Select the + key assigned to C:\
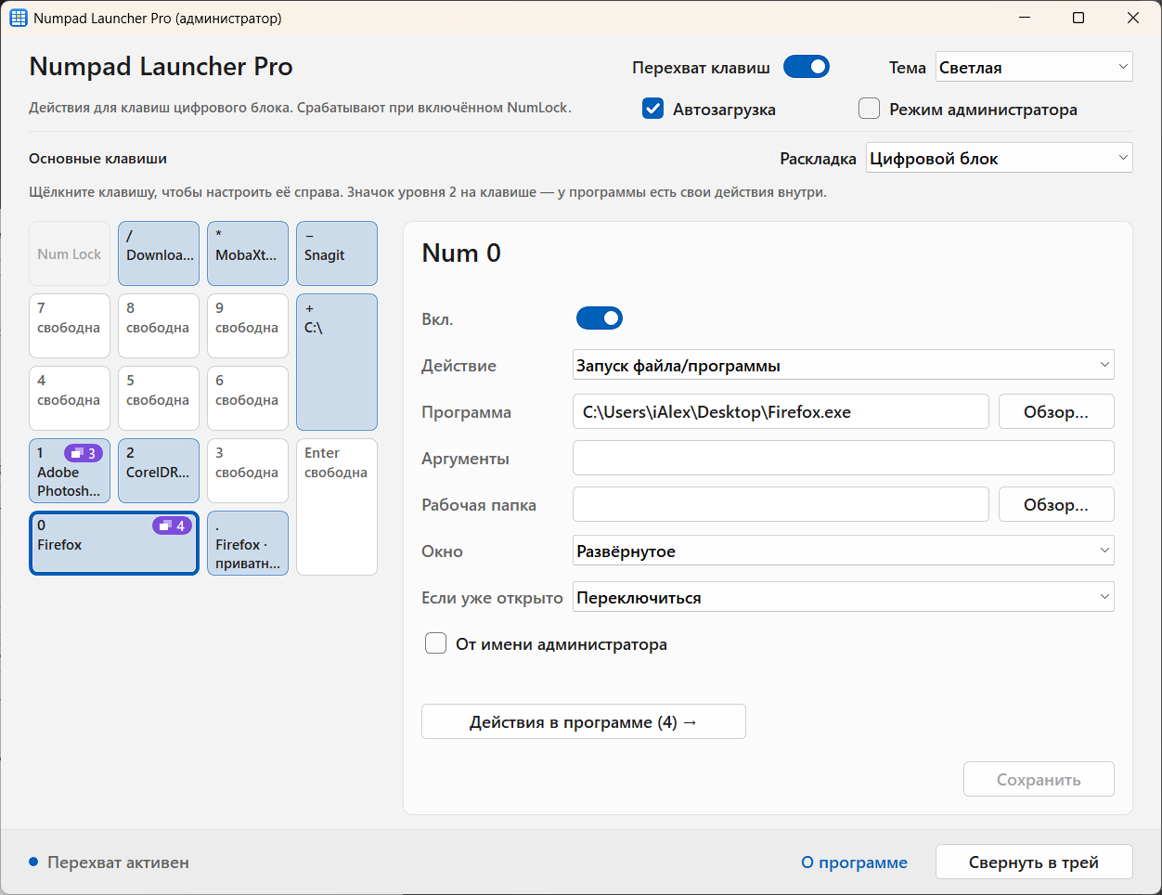Viewport: 1162px width, 895px height. [337, 362]
